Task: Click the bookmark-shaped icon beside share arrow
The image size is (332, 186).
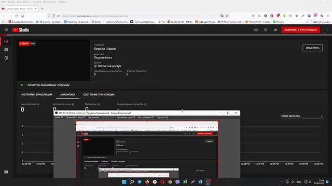Action: [x=266, y=30]
